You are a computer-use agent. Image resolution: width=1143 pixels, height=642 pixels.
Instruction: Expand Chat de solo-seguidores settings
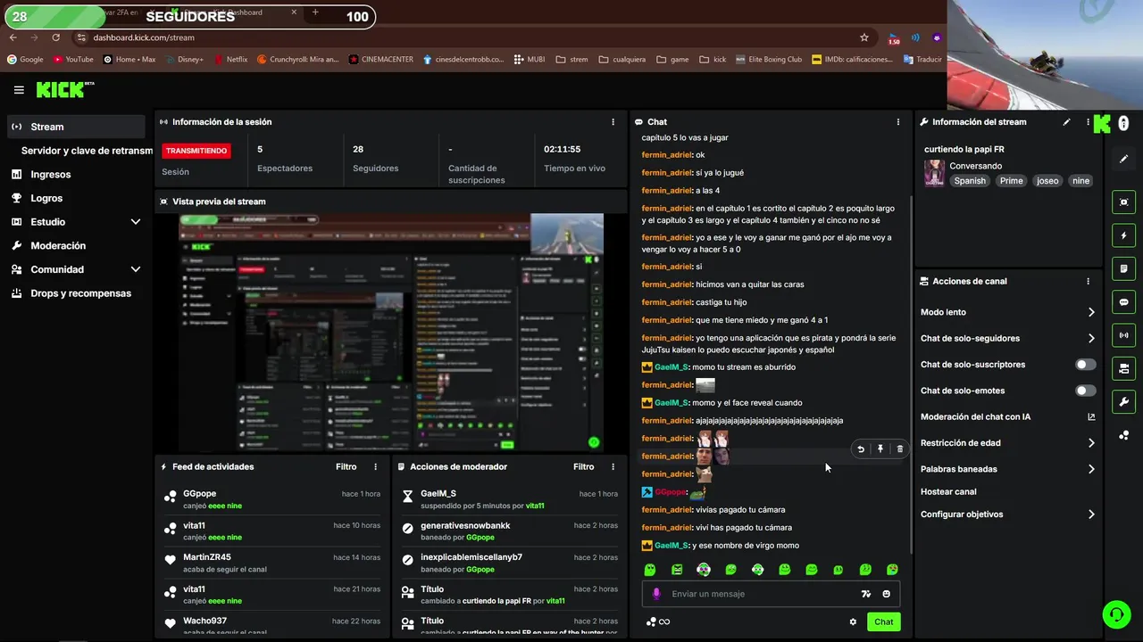[x=1091, y=339]
